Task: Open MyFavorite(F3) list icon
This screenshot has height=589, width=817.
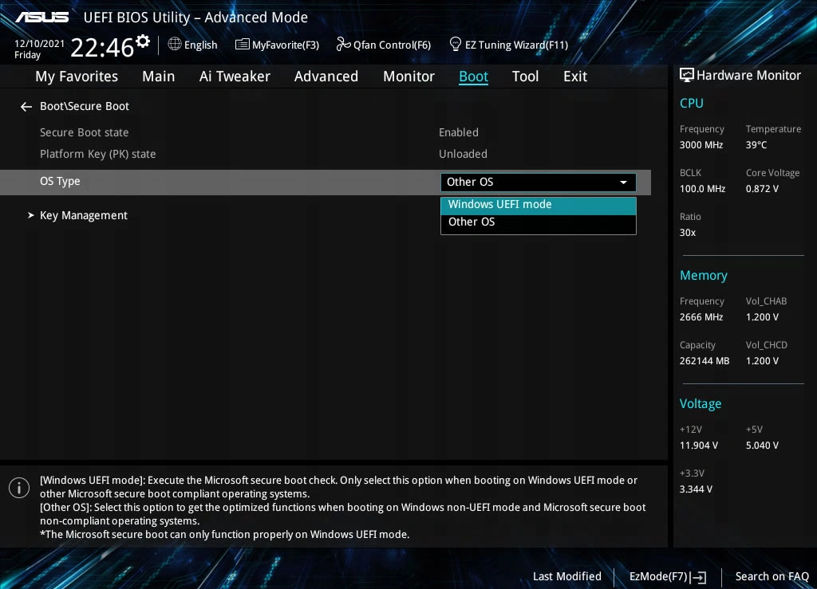Action: click(243, 44)
